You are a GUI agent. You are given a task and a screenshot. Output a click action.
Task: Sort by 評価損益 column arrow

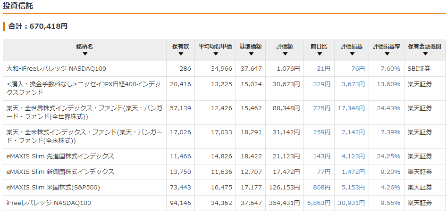352,54
